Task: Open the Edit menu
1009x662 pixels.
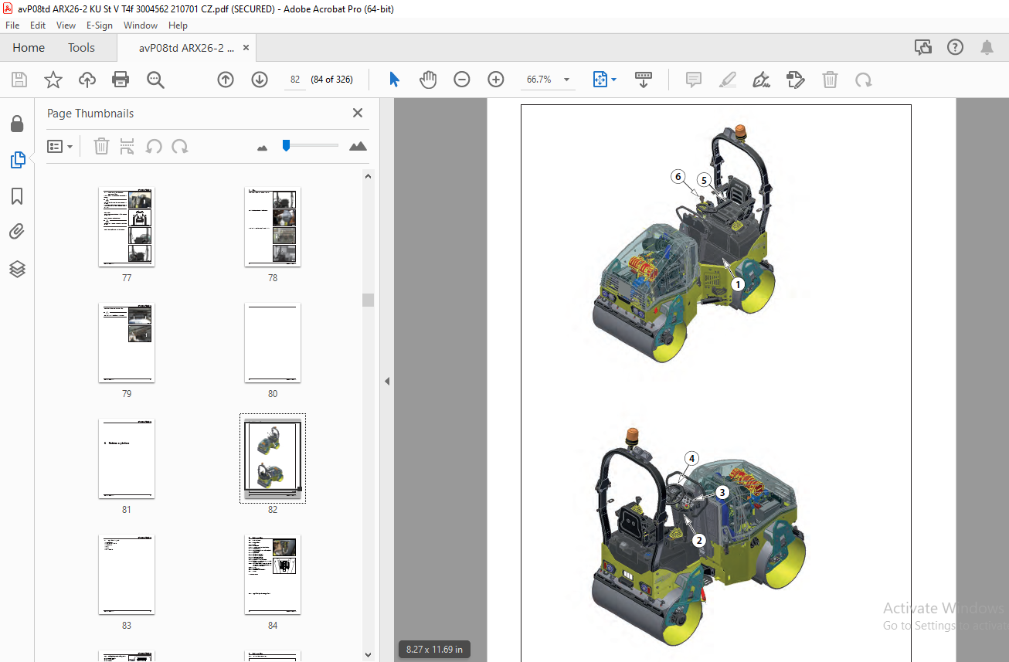Action: pos(38,25)
